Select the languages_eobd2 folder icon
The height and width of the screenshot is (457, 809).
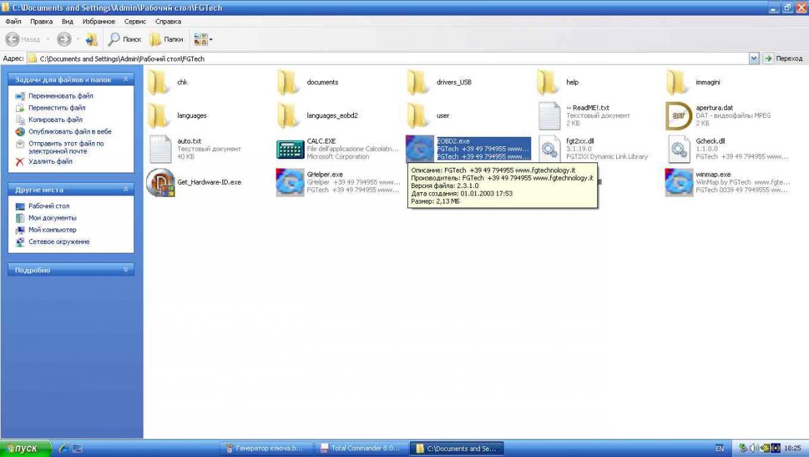pos(289,115)
